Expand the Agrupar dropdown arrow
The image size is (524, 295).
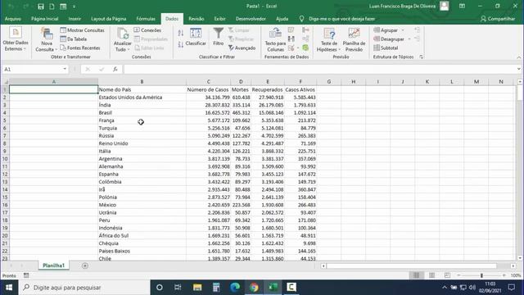coord(403,30)
